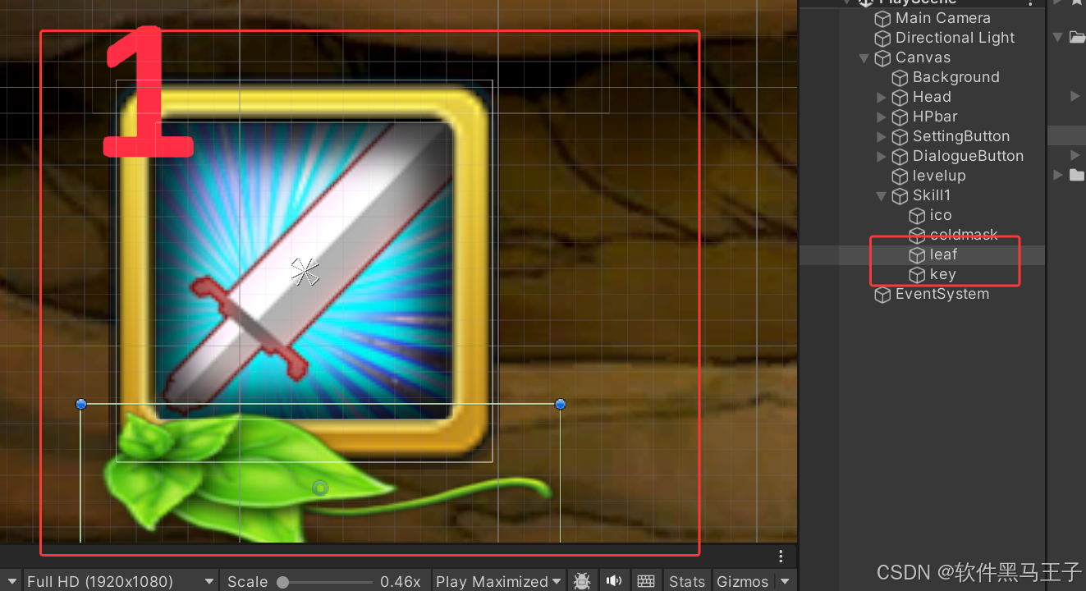The image size is (1086, 591).
Task: Select the key object in Hierarchy
Action: coord(922,274)
